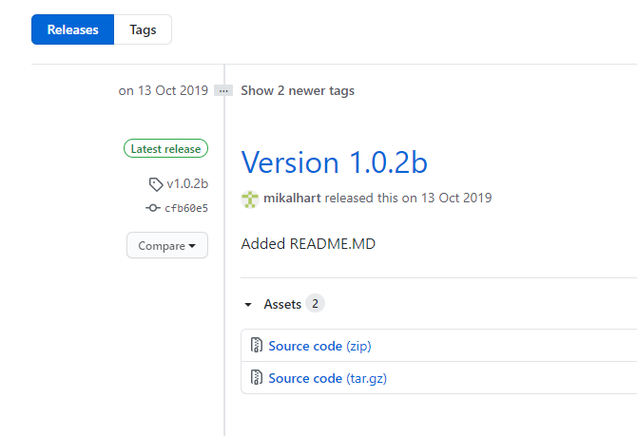This screenshot has width=637, height=436.
Task: Click the tar.gz archive file icon
Action: pyautogui.click(x=257, y=377)
